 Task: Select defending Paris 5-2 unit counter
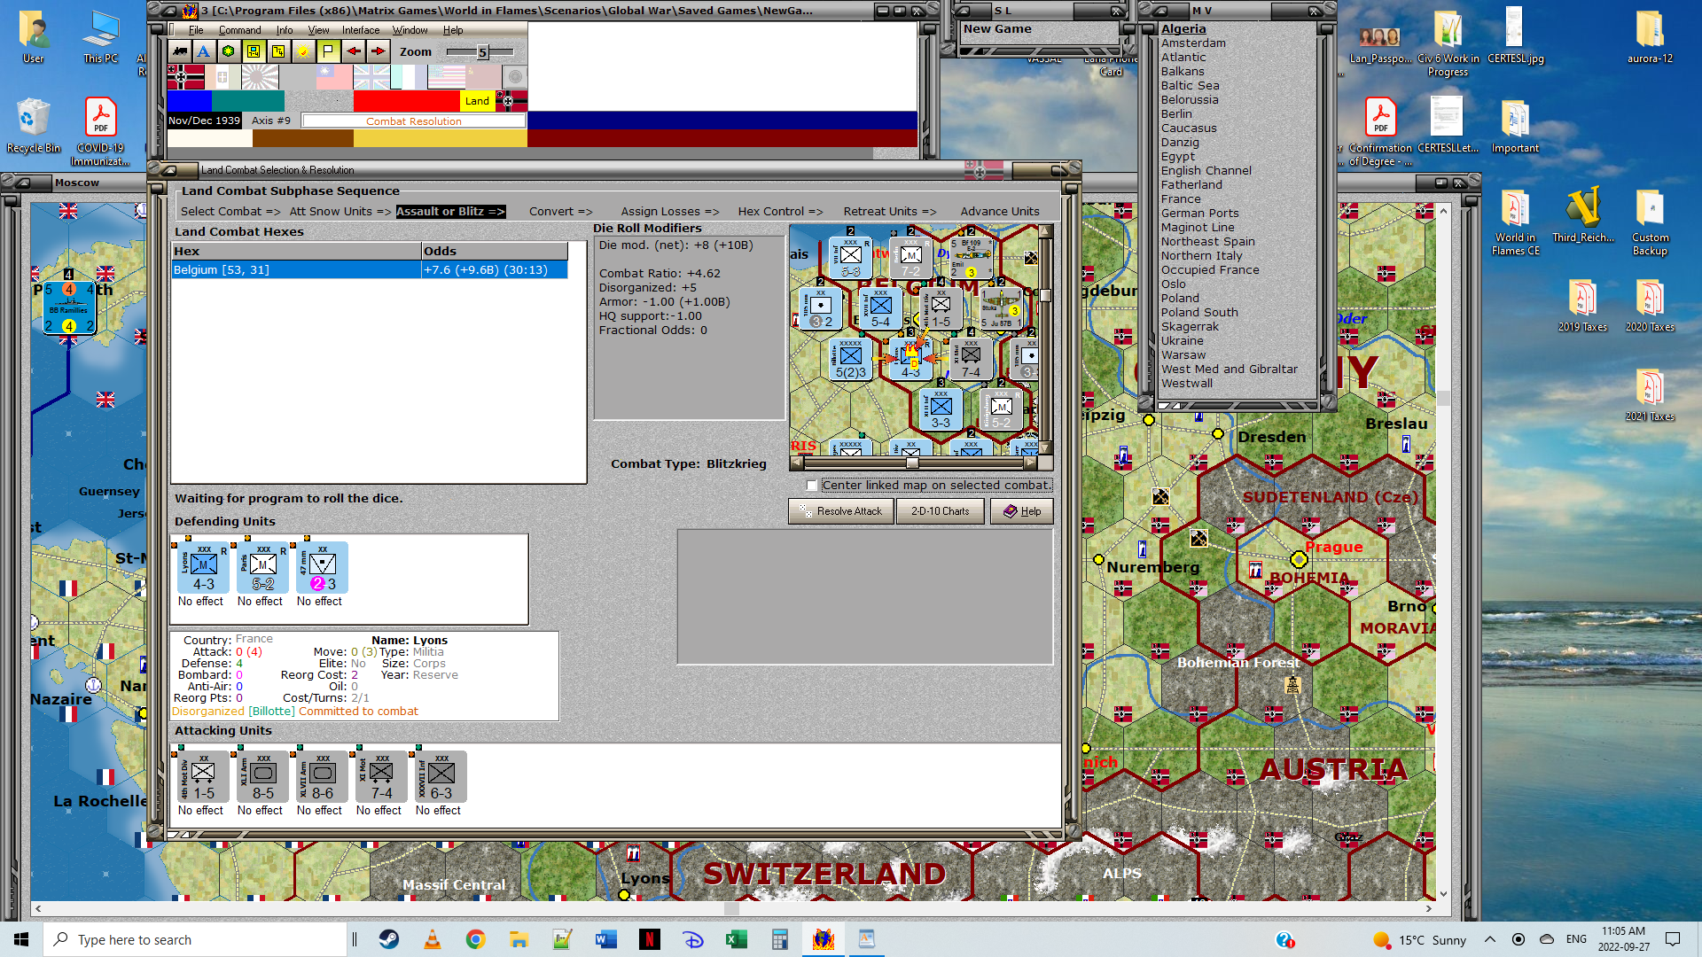coord(263,568)
